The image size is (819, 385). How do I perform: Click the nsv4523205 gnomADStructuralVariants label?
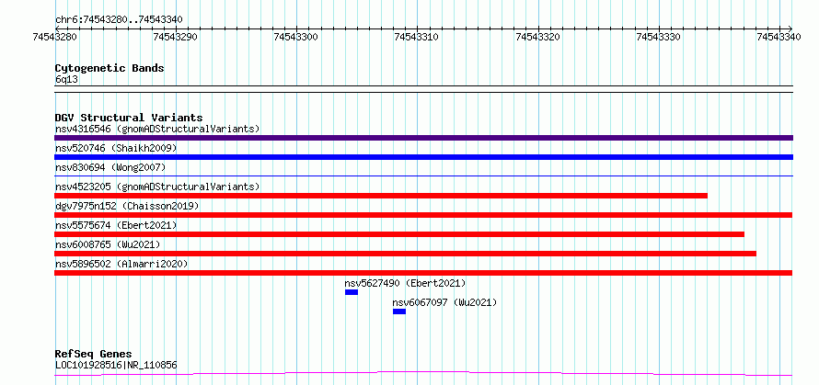pos(157,187)
